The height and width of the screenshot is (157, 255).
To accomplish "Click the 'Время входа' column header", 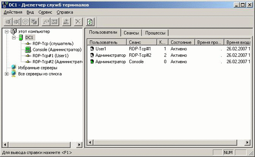I will point(238,42).
